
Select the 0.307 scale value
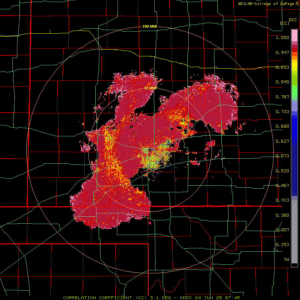[x=282, y=230]
